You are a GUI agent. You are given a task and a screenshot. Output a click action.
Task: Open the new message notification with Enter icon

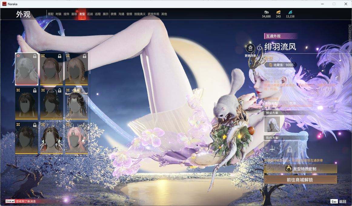pyautogui.click(x=21, y=201)
